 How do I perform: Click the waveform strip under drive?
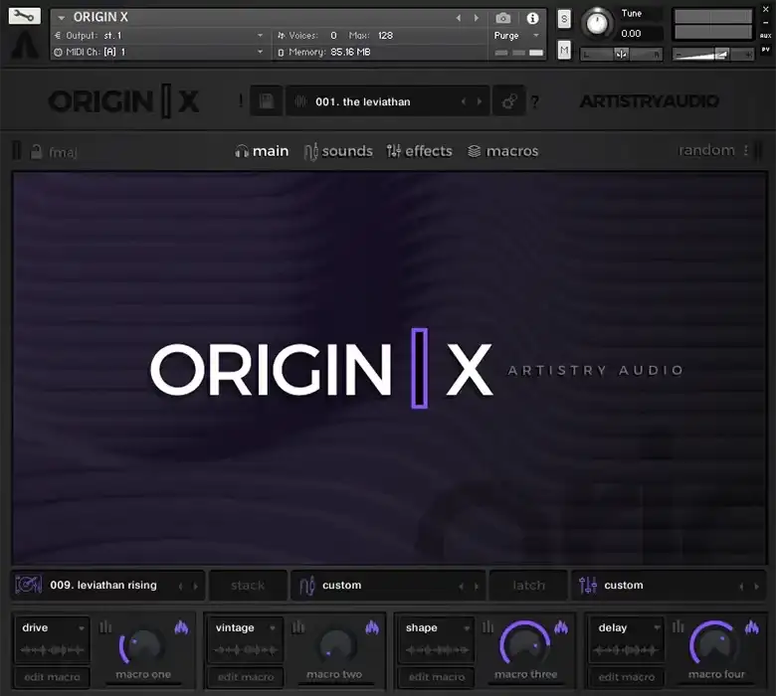point(52,650)
